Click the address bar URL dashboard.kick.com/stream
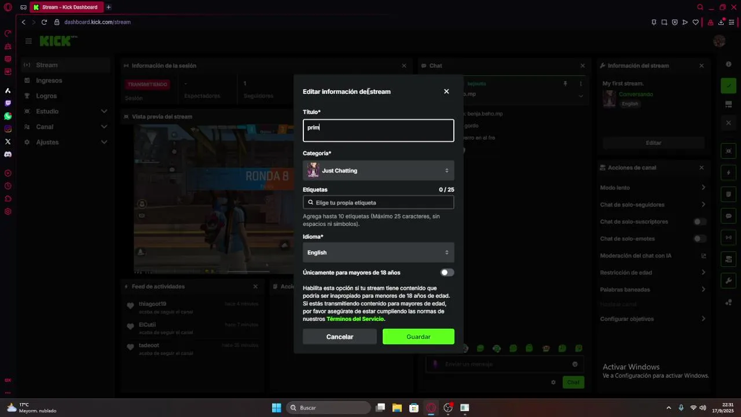The image size is (741, 417). point(97,22)
